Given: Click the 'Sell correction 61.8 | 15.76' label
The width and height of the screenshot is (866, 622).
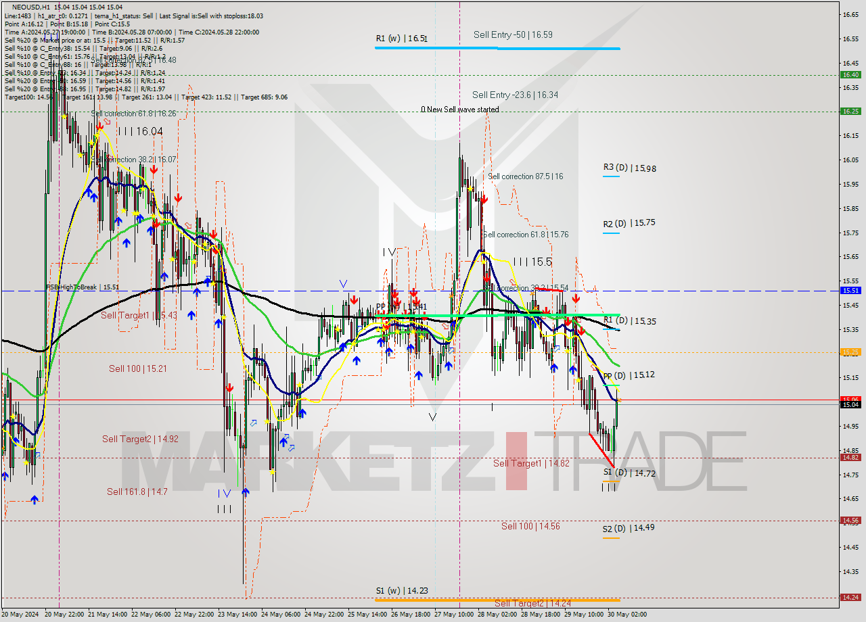Looking at the screenshot, I should point(525,235).
